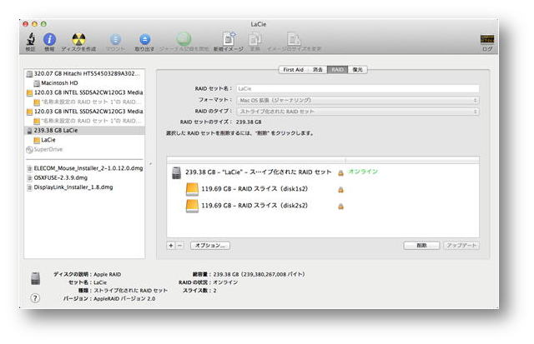Click the lock icon beside LaCie RAID set
Image resolution: width=534 pixels, height=344 pixels.
pyautogui.click(x=340, y=173)
